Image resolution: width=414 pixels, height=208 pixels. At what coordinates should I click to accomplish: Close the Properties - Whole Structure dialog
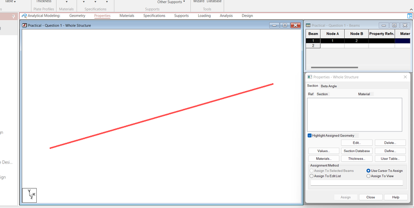[x=405, y=77]
